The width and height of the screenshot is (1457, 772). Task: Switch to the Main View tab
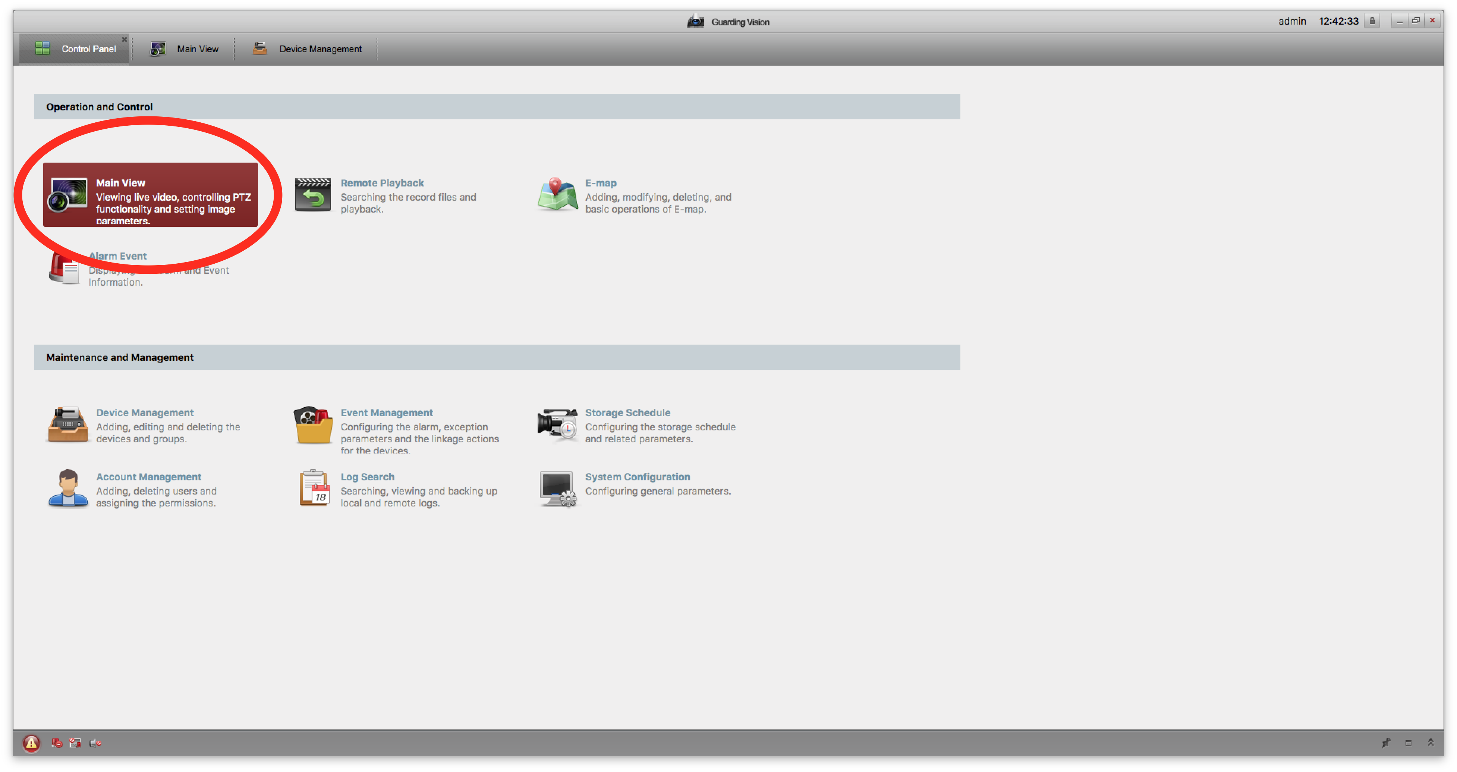click(x=186, y=48)
